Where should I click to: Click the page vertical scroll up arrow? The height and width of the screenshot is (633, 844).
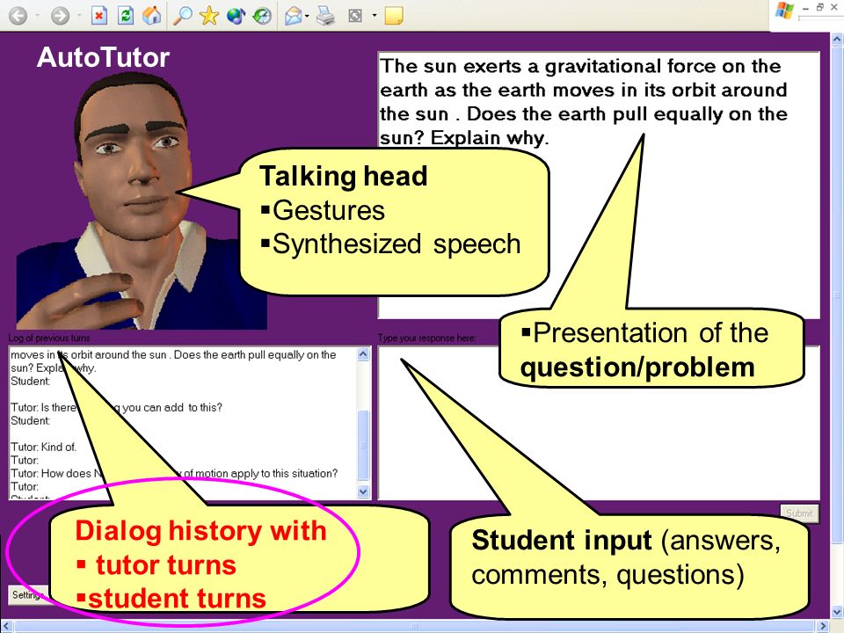click(837, 39)
